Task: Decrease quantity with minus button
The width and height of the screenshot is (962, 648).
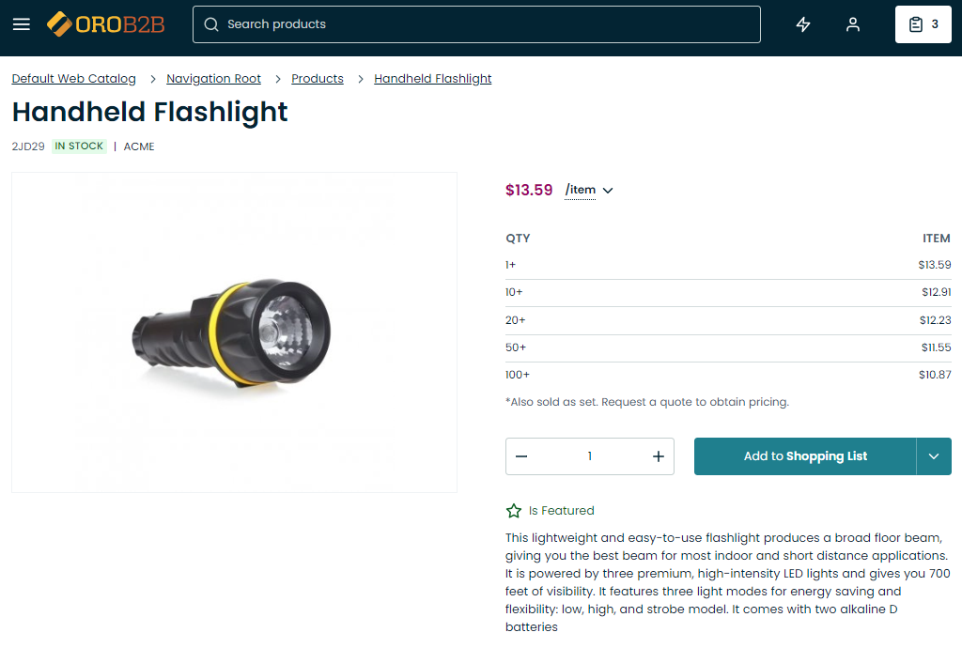Action: click(521, 456)
